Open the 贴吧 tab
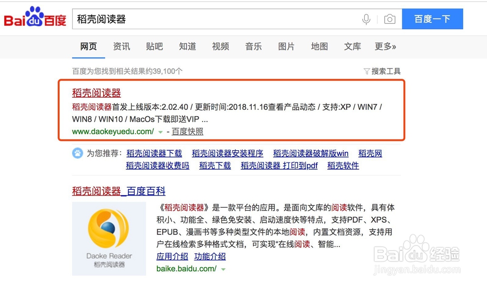The height and width of the screenshot is (286, 487). [154, 47]
